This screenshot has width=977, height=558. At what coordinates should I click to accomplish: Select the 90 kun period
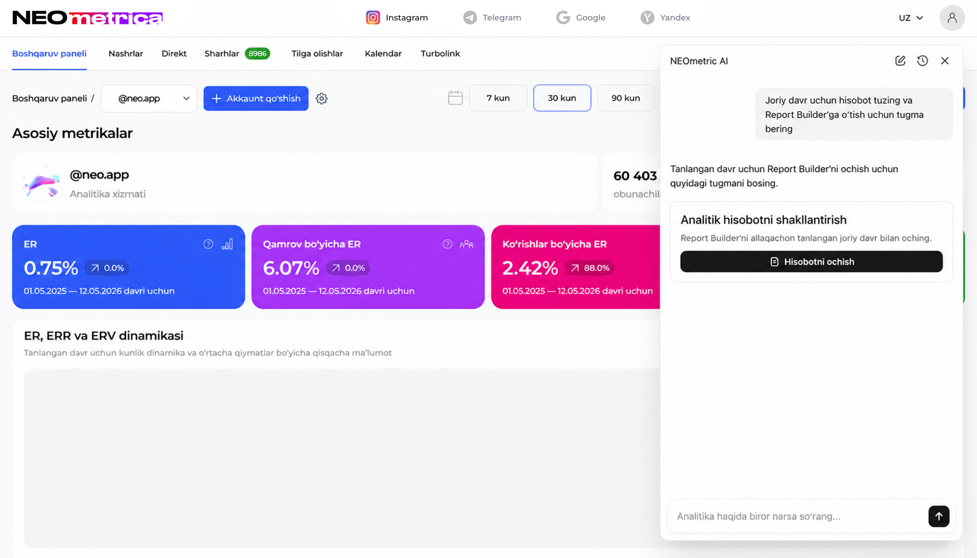[626, 98]
